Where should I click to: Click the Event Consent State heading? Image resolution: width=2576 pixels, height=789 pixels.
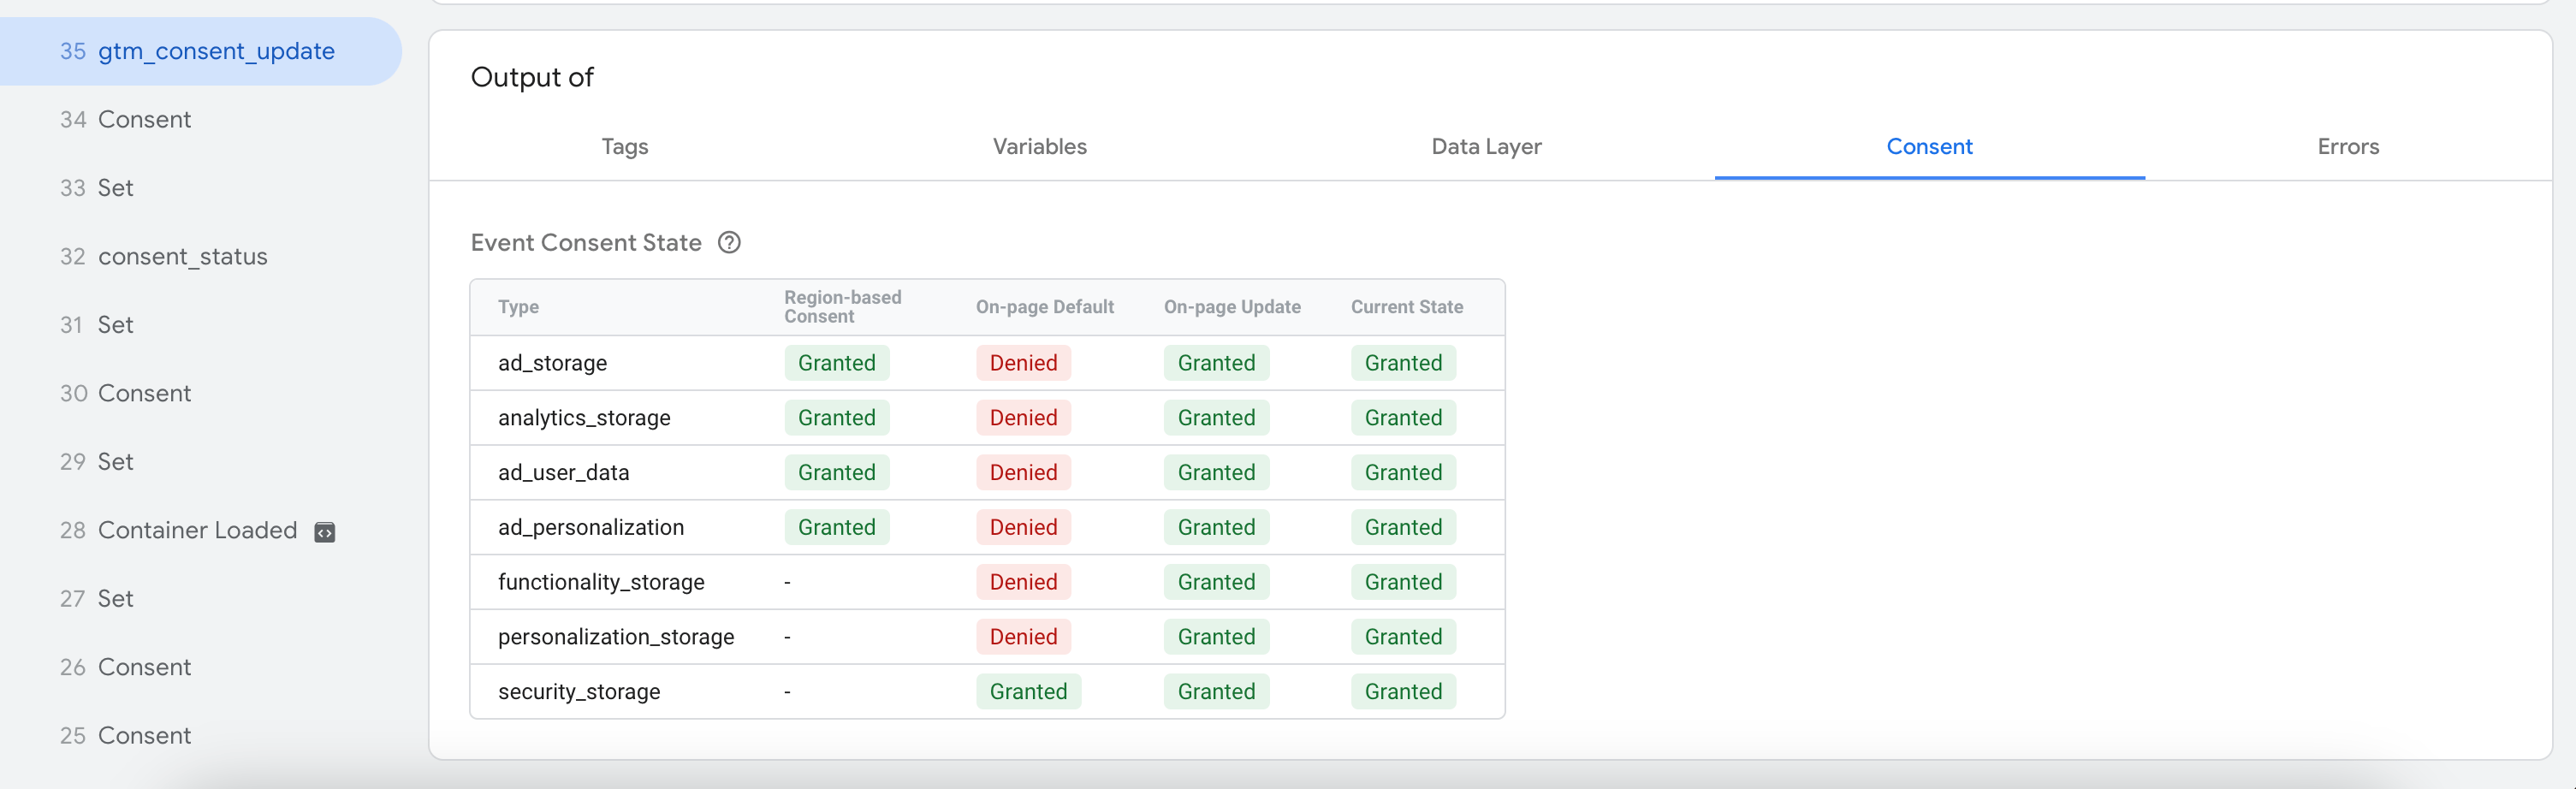tap(586, 243)
